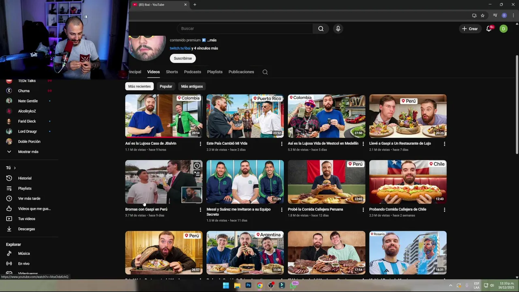Close the Ibai YouTube tab

[x=185, y=4]
